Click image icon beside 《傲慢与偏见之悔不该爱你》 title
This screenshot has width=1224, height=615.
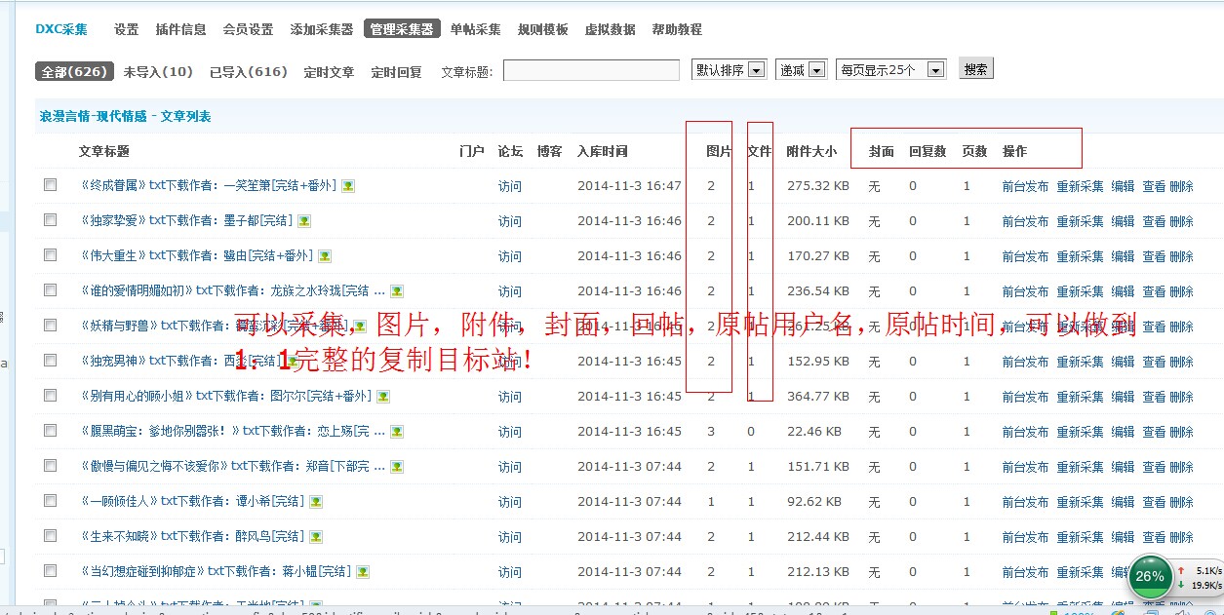click(397, 467)
